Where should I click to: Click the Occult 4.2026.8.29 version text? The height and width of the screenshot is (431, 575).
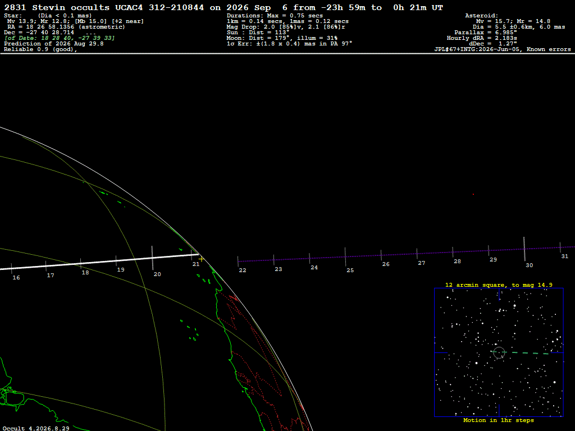point(36,428)
